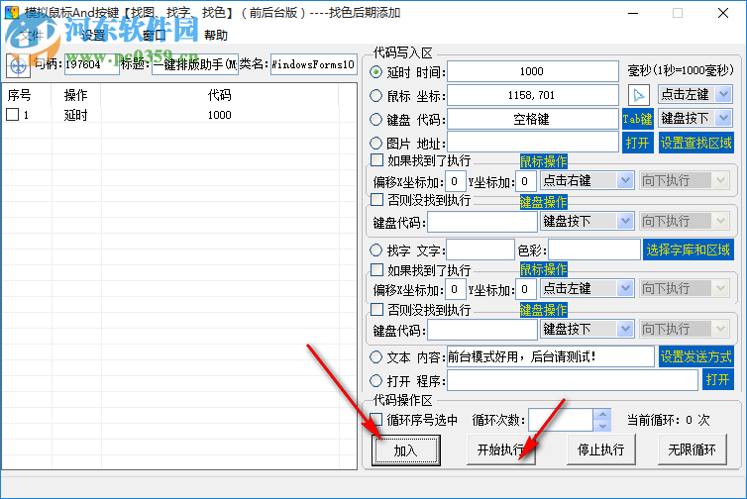Image resolution: width=747 pixels, height=499 pixels.
Task: Check 否则没找到执行 under 找字 文字
Action: (x=376, y=310)
